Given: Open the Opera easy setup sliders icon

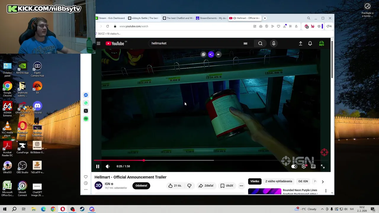Looking at the screenshot, I should [x=290, y=26].
